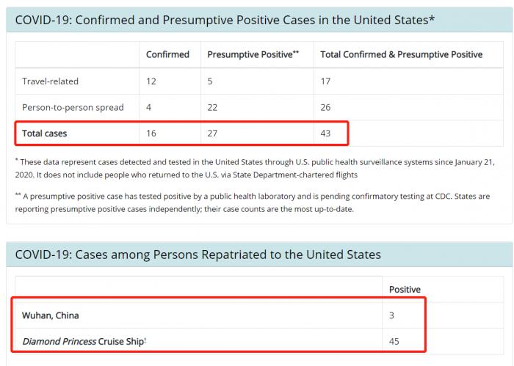
Task: Click the "Total Confirmed & Presumptive Positive" header
Action: click(401, 54)
